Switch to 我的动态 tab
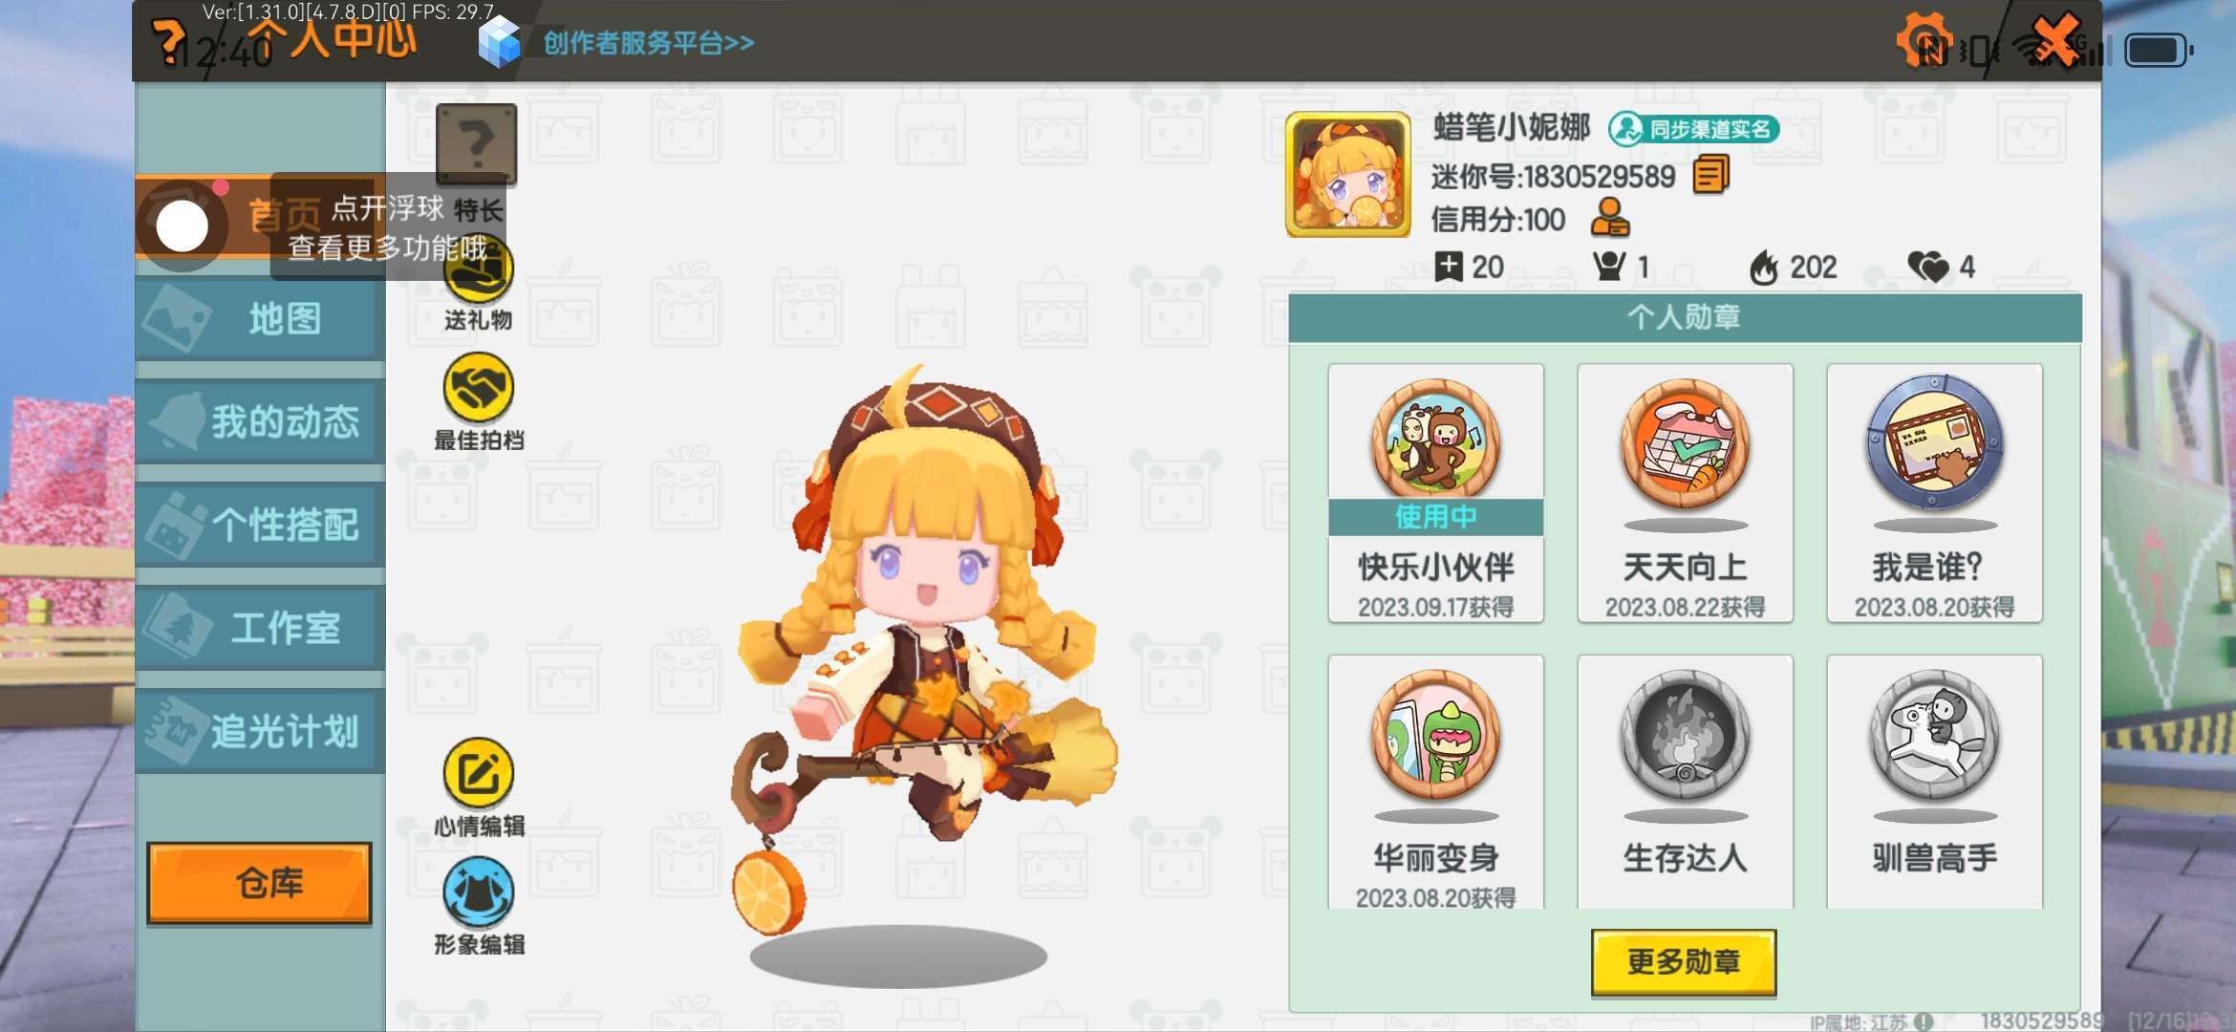This screenshot has height=1032, width=2236. (260, 421)
